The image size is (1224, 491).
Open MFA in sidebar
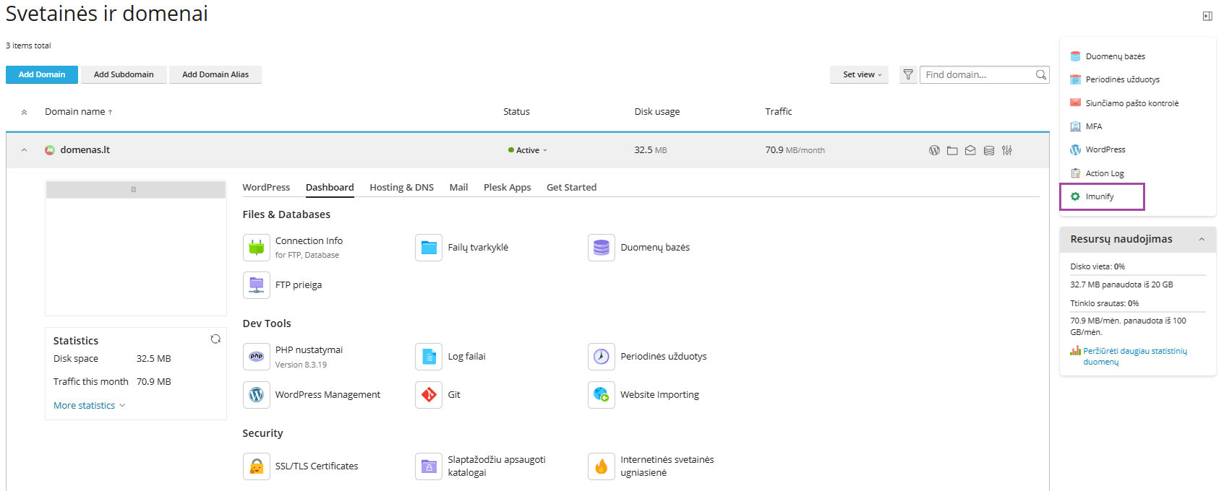pyautogui.click(x=1094, y=126)
